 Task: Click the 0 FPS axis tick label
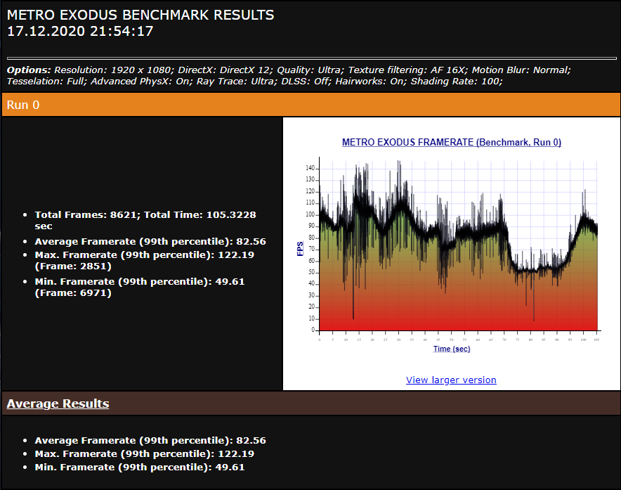[313, 330]
